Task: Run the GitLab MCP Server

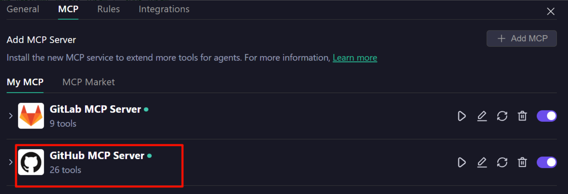Action: 462,116
